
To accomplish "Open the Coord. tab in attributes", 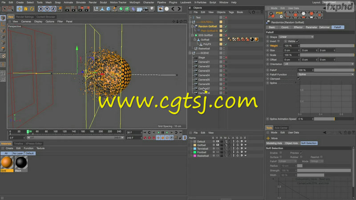I will [285, 27].
